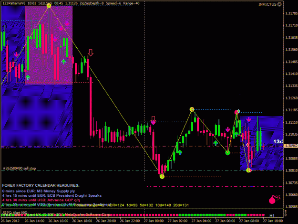The image size is (298, 224).
Task: Select the red circle at the 27 Jan 08:00 peak
Action: (x=236, y=112)
